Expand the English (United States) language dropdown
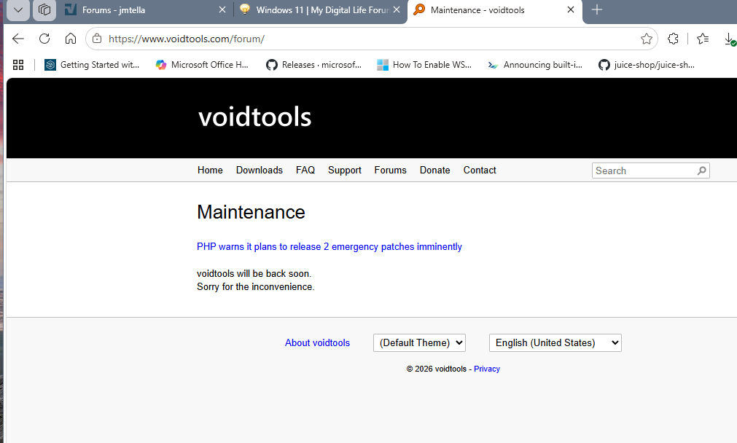 (x=555, y=343)
